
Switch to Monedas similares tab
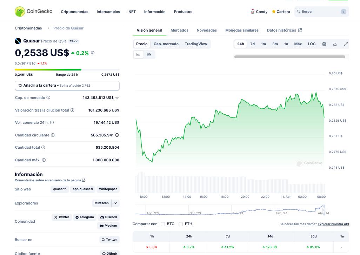(242, 30)
